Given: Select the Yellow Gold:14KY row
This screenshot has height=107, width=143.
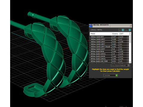Looking at the screenshot, I should click(109, 42).
